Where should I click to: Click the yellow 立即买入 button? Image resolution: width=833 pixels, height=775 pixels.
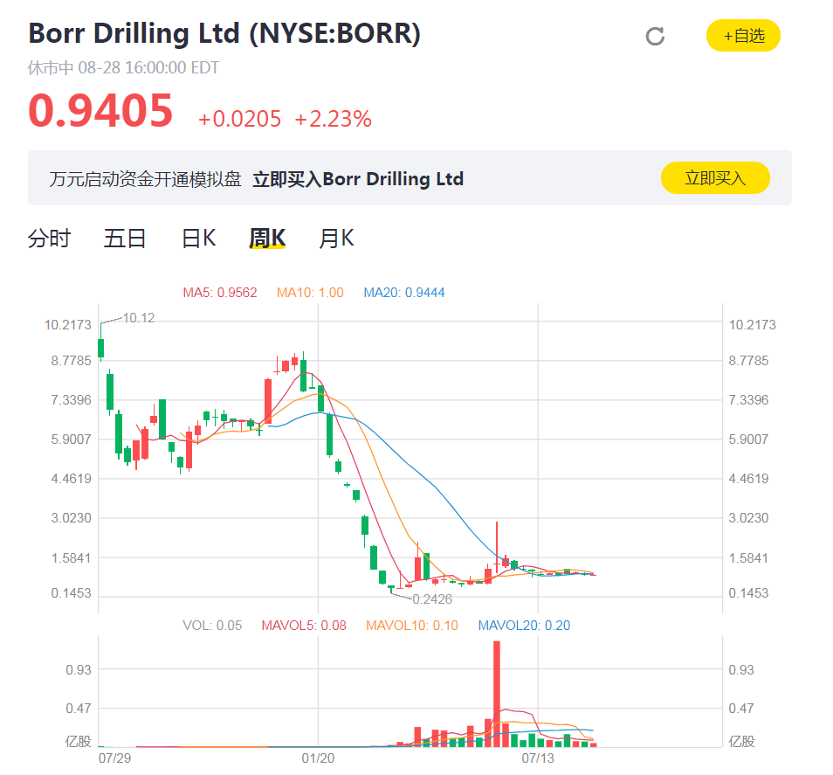[x=715, y=177]
